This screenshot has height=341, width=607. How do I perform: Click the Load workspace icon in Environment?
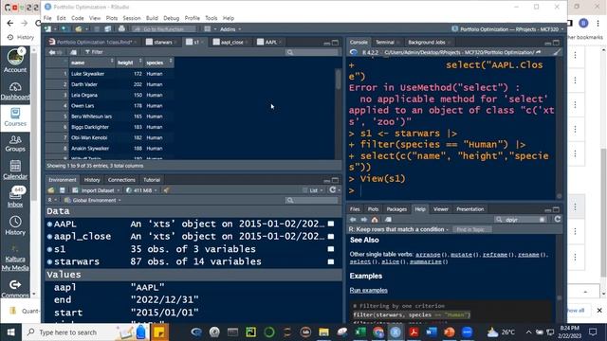51,190
